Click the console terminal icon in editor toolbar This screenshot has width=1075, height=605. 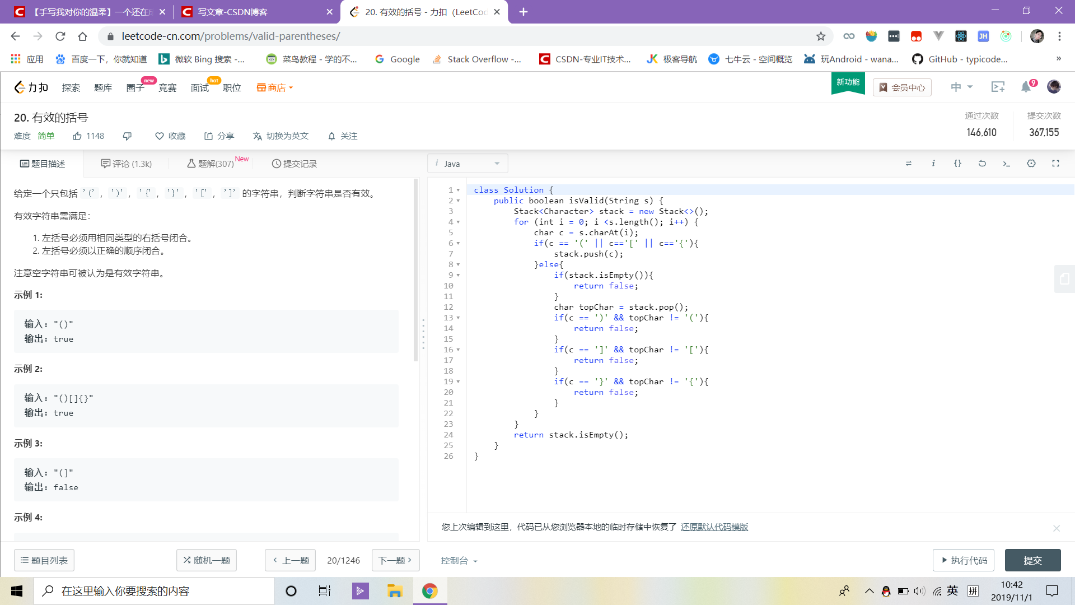point(1006,164)
